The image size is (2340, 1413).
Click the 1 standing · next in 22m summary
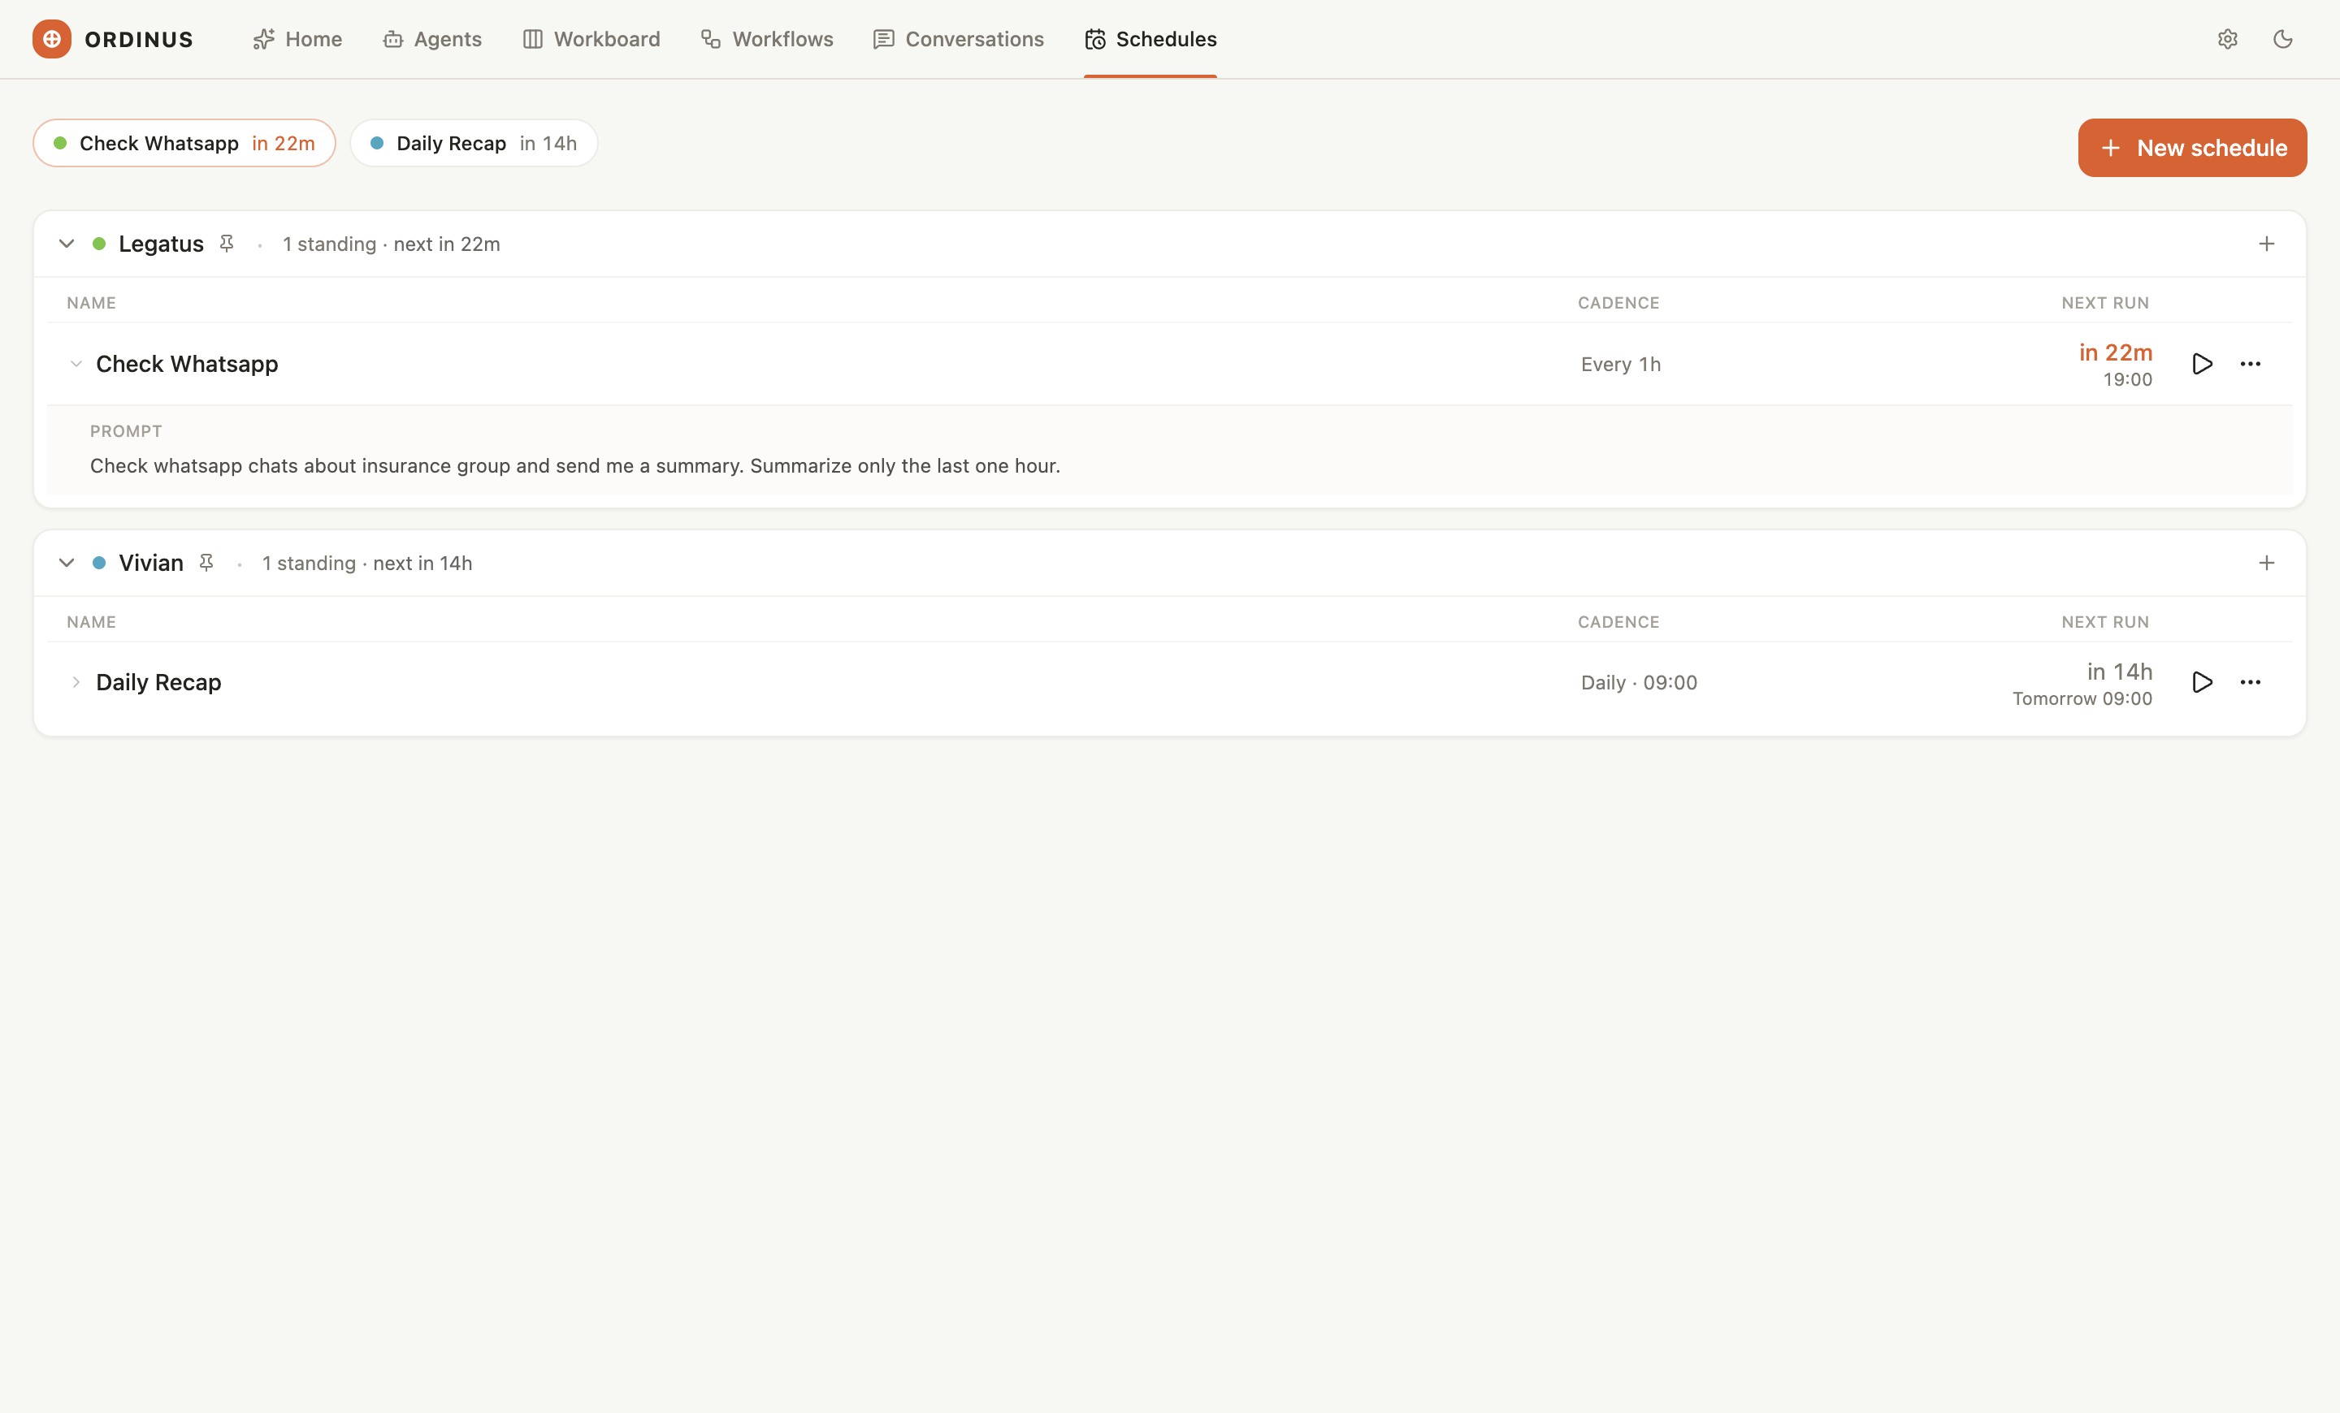click(x=392, y=244)
